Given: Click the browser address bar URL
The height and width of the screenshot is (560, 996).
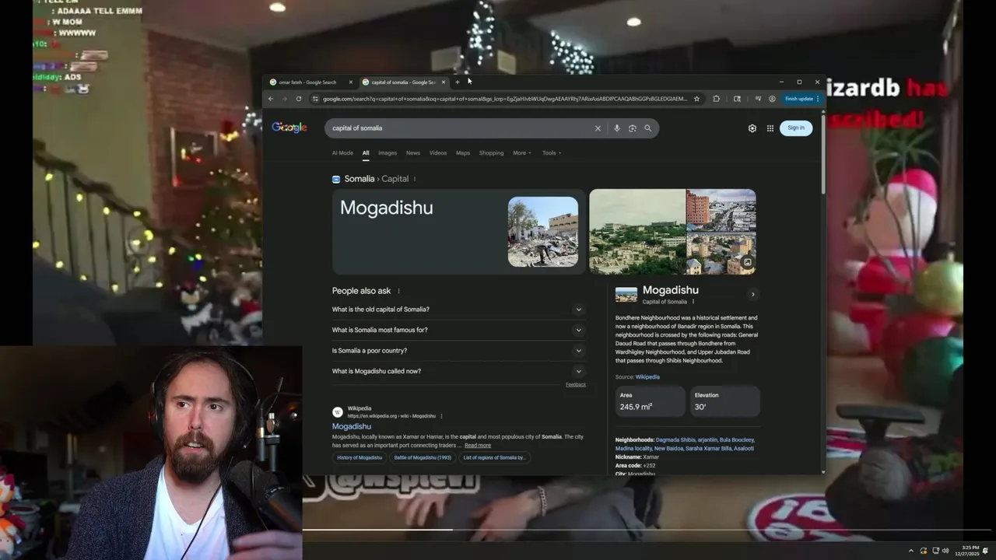Looking at the screenshot, I should point(504,99).
